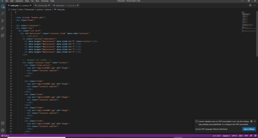Click the VS Code logo in title bar
This screenshot has height=138, width=258.
tap(2, 1)
